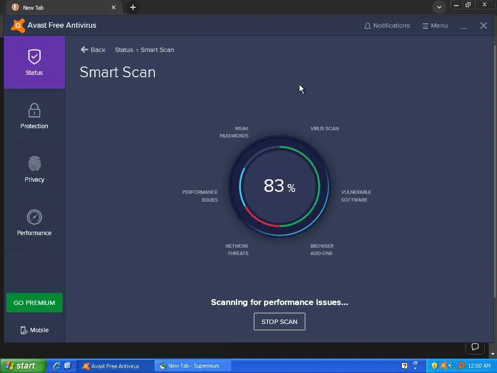Open Notifications bell in Avast
The height and width of the screenshot is (373, 497).
point(387,26)
